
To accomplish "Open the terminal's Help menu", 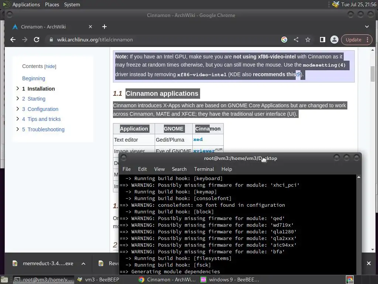I will [x=227, y=169].
